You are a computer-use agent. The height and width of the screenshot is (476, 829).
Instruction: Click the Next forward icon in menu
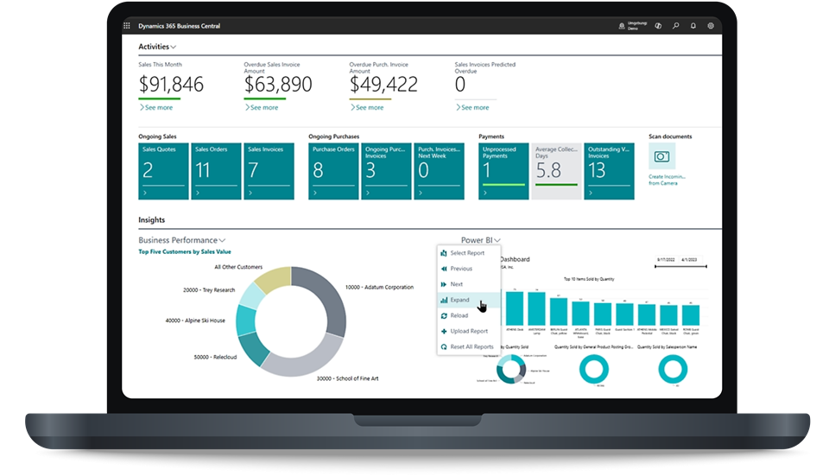tap(444, 284)
